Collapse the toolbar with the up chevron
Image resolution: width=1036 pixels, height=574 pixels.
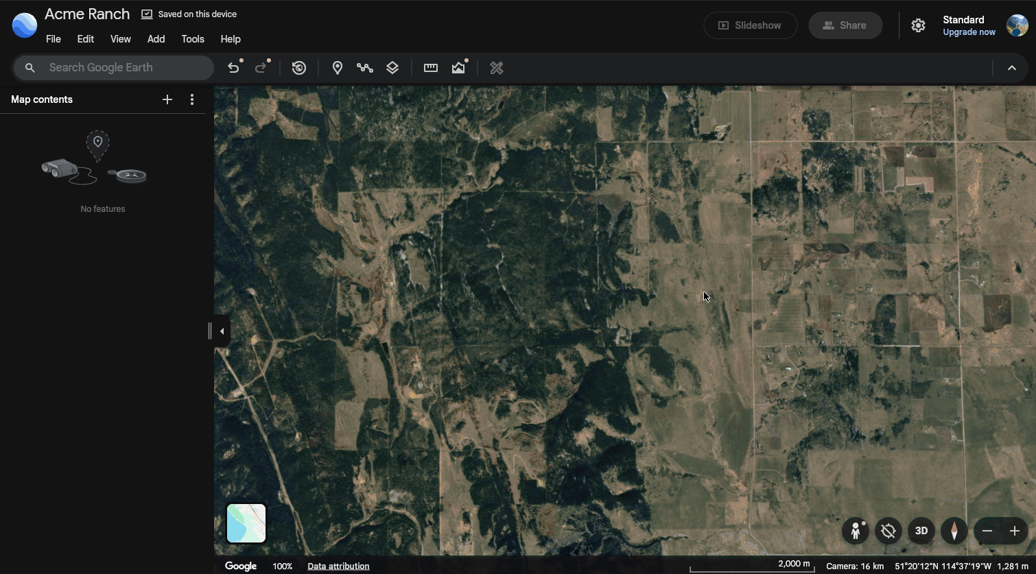tap(1012, 68)
